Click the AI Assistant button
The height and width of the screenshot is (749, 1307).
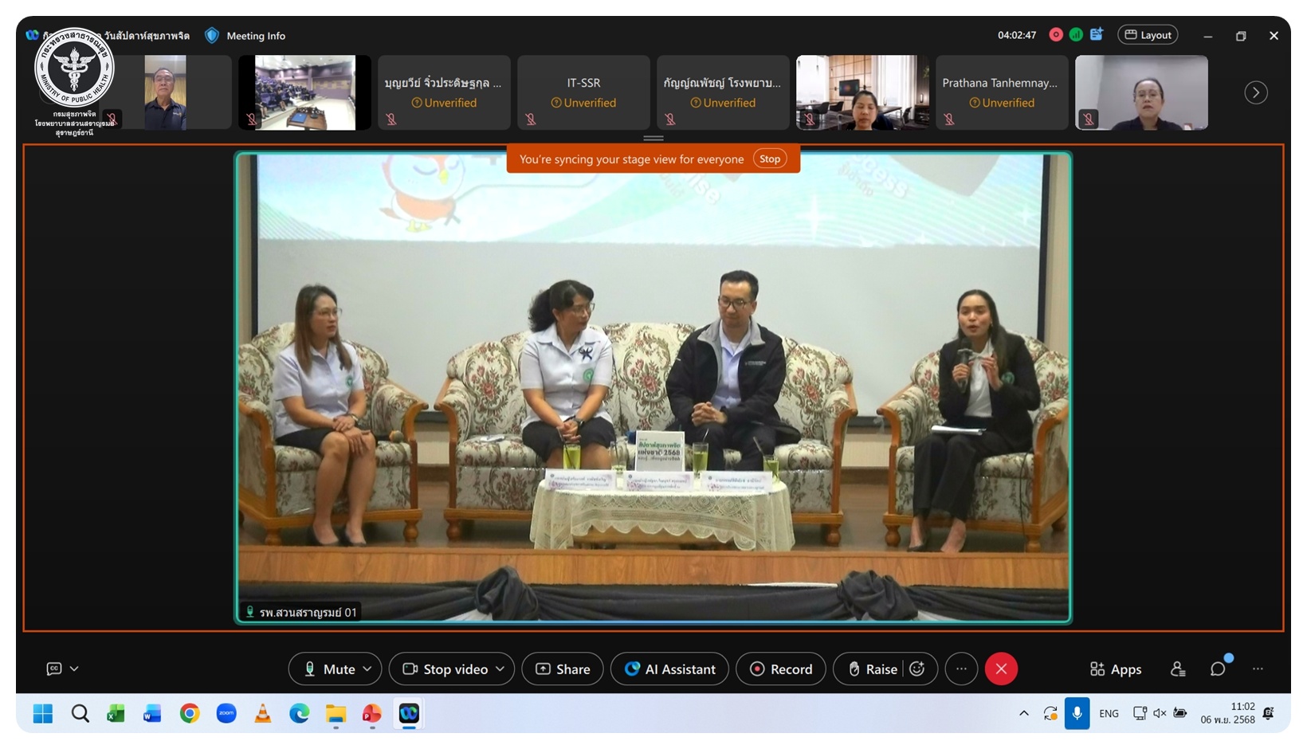coord(669,669)
